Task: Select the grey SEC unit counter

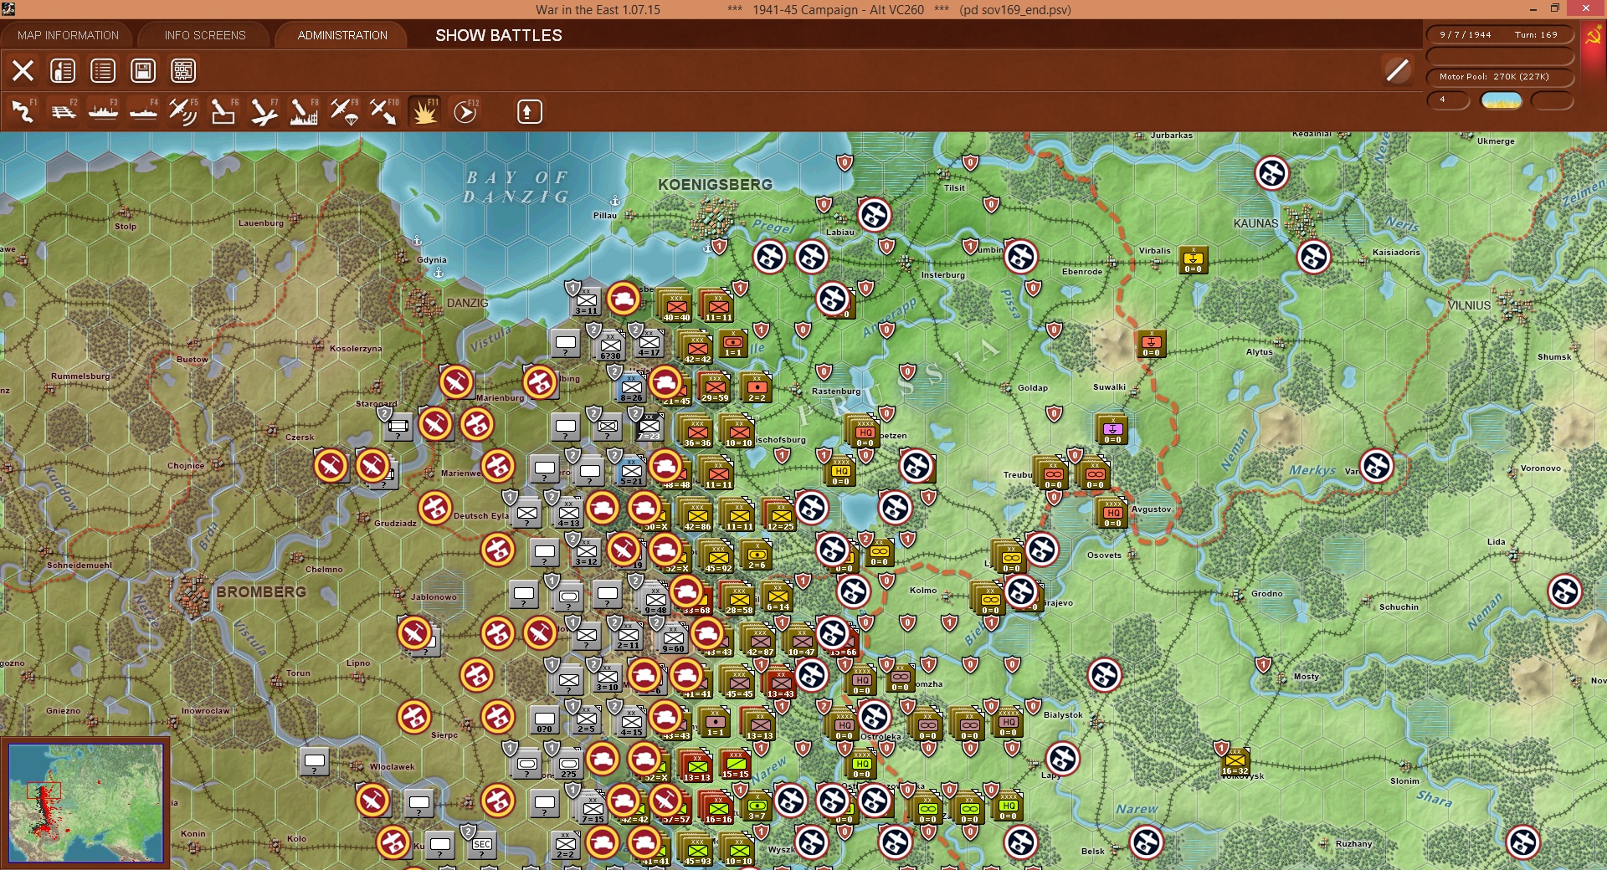Action: 482,844
